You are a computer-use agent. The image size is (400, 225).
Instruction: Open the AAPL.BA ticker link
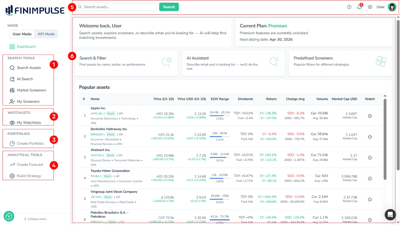pyautogui.click(x=97, y=114)
